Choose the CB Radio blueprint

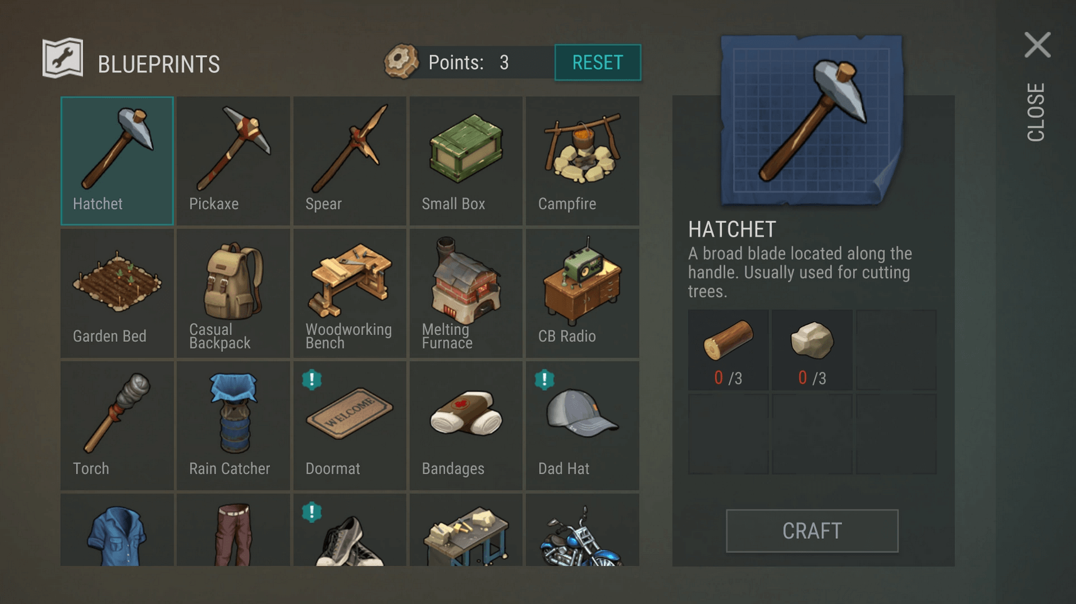click(583, 293)
